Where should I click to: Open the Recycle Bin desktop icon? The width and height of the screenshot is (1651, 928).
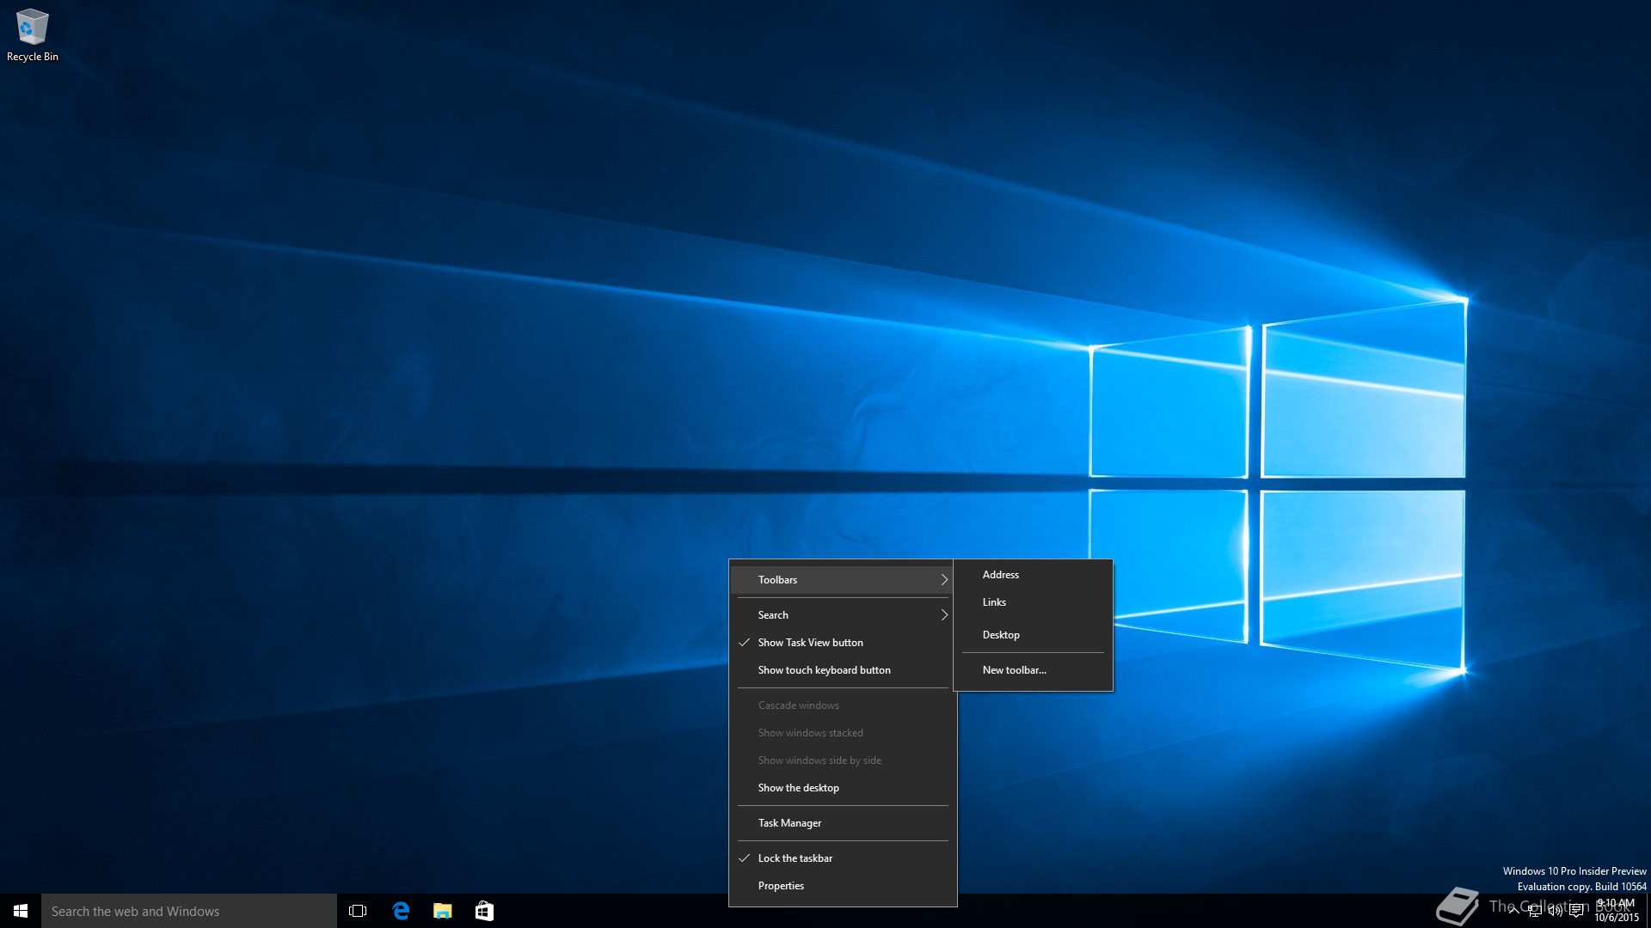[33, 35]
